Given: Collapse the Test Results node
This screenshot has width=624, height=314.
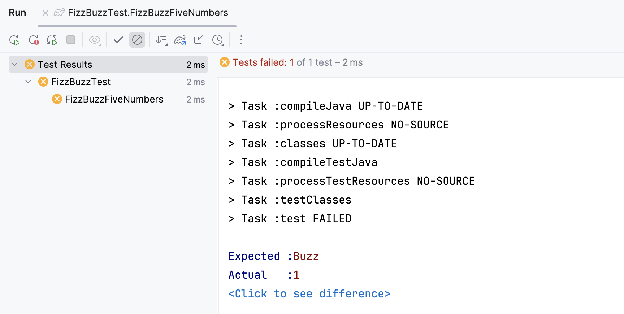Looking at the screenshot, I should [14, 65].
